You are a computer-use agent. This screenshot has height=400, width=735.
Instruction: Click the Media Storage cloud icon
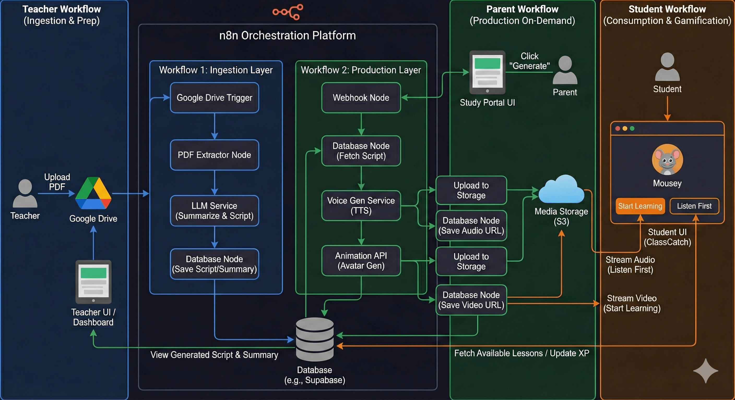tap(561, 189)
